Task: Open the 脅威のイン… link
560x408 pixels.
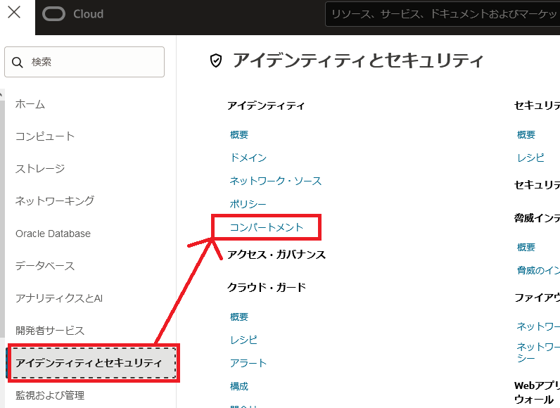Action: (x=538, y=270)
